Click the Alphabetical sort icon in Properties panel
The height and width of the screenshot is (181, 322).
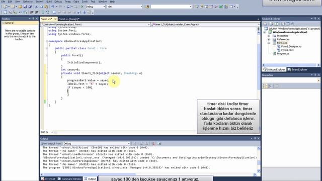pos(270,86)
